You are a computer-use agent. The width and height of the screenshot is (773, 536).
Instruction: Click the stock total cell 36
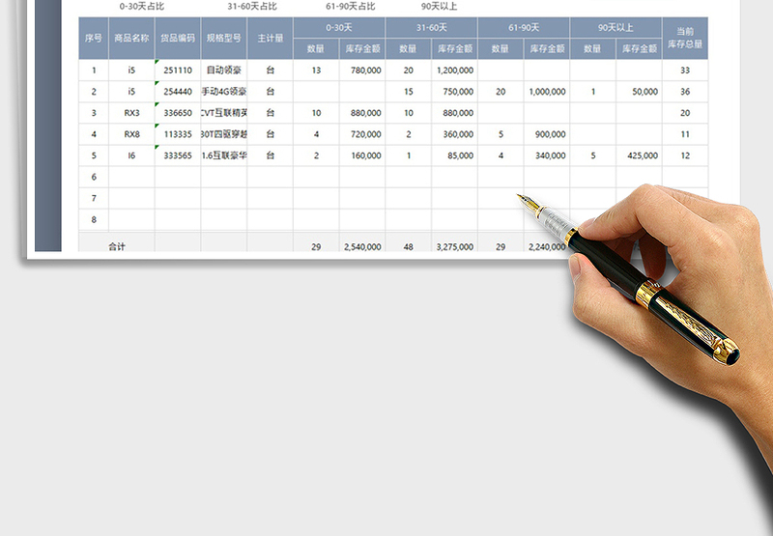pyautogui.click(x=685, y=92)
